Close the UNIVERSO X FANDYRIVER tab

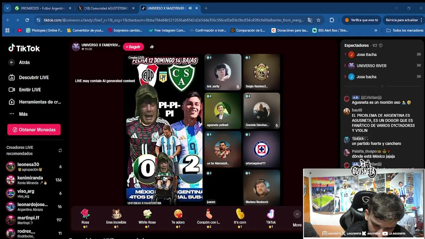(x=197, y=8)
